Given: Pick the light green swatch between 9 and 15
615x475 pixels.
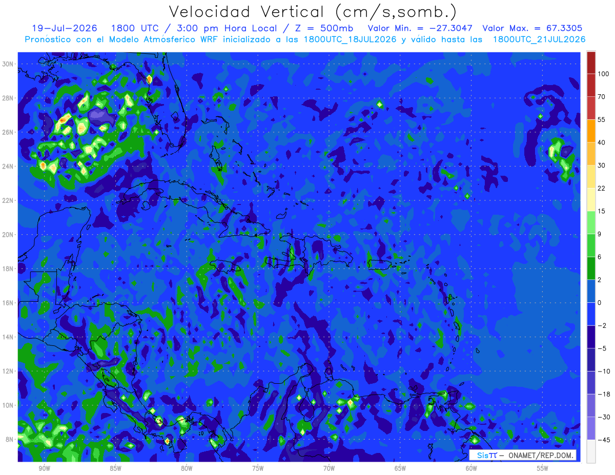Looking at the screenshot, I should pyautogui.click(x=591, y=222).
